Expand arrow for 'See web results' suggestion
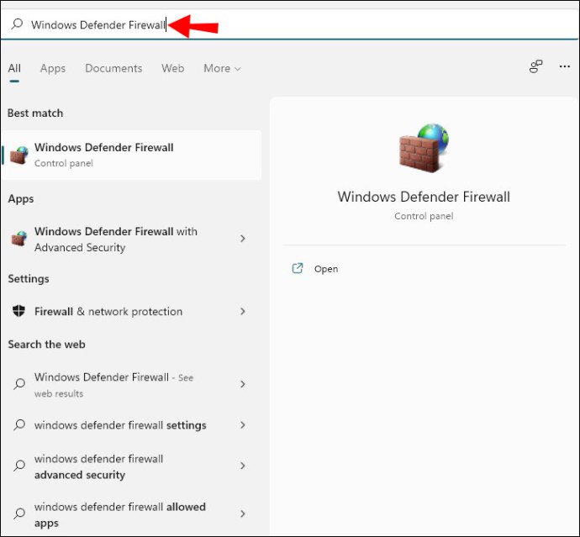Screen dimensions: 580x537 [x=243, y=384]
